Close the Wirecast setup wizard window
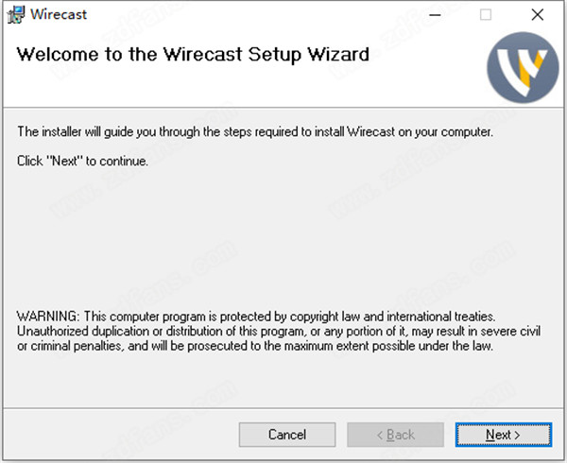Screen dimensions: 567x463 pyautogui.click(x=538, y=15)
